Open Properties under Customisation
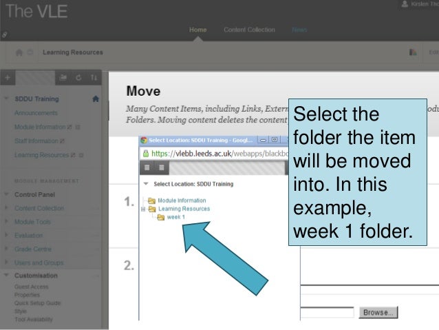 pyautogui.click(x=27, y=295)
